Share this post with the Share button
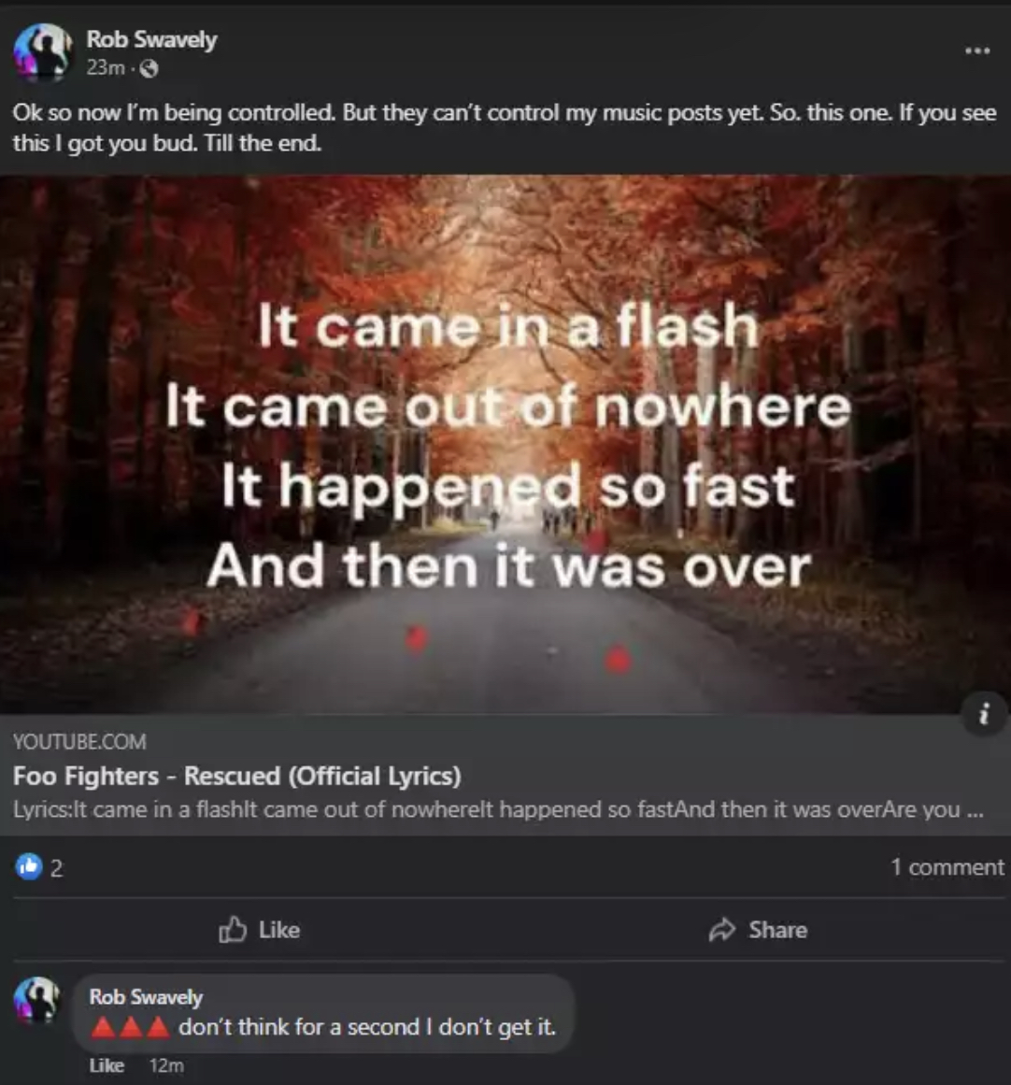The image size is (1011, 1085). 758,930
